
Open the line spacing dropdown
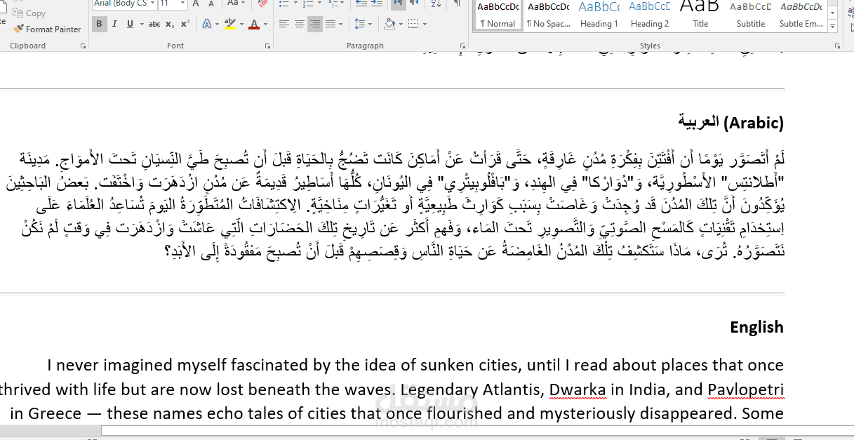[363, 24]
